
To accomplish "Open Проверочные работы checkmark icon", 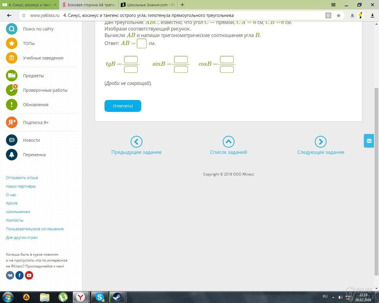I will point(12,90).
